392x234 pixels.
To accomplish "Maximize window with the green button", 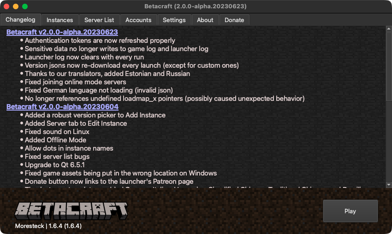I will coord(25,6).
